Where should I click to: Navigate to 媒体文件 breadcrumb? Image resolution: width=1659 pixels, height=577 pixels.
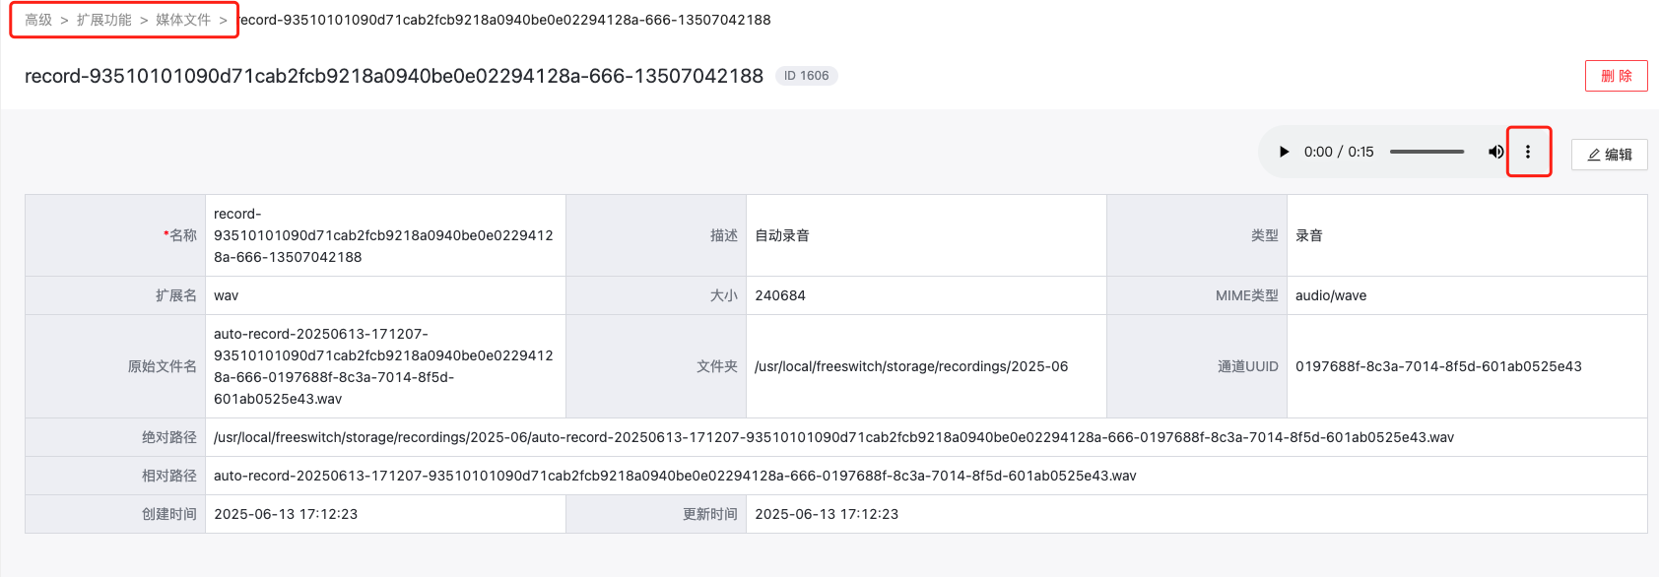coord(183,20)
